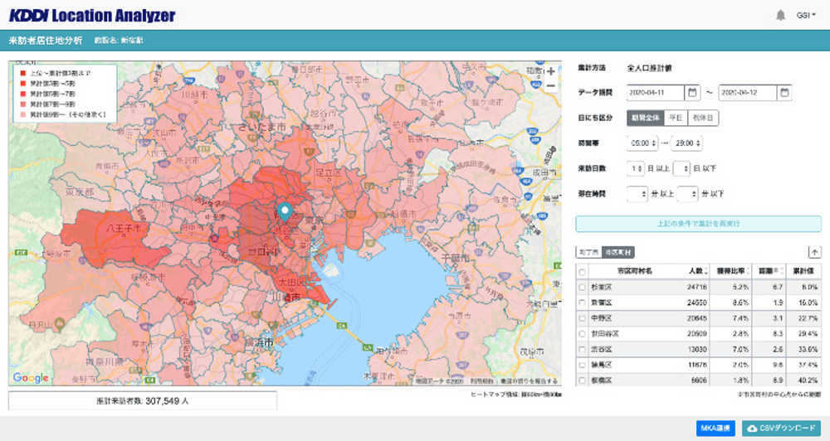Image resolution: width=830 pixels, height=441 pixels.
Task: Sort table by 距離 column
Action: tap(769, 271)
